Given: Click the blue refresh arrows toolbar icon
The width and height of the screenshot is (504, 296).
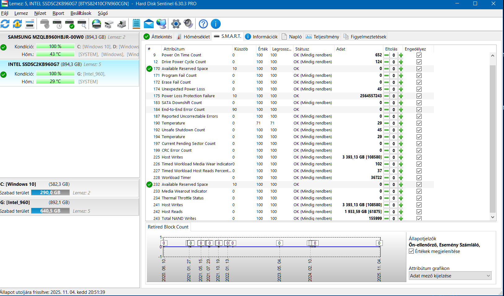Looking at the screenshot, I should 5,24.
